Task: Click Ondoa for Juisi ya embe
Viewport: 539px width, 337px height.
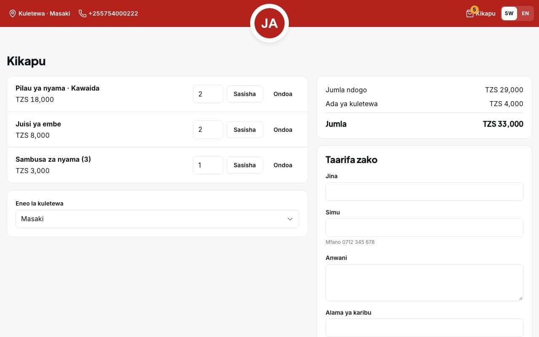Action: tap(283, 130)
